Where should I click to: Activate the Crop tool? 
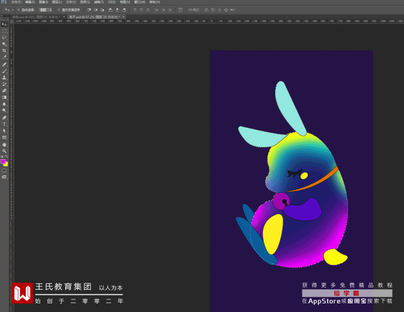point(4,50)
